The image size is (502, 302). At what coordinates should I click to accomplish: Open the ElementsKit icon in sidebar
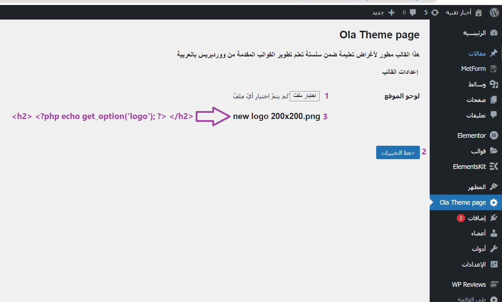[494, 166]
